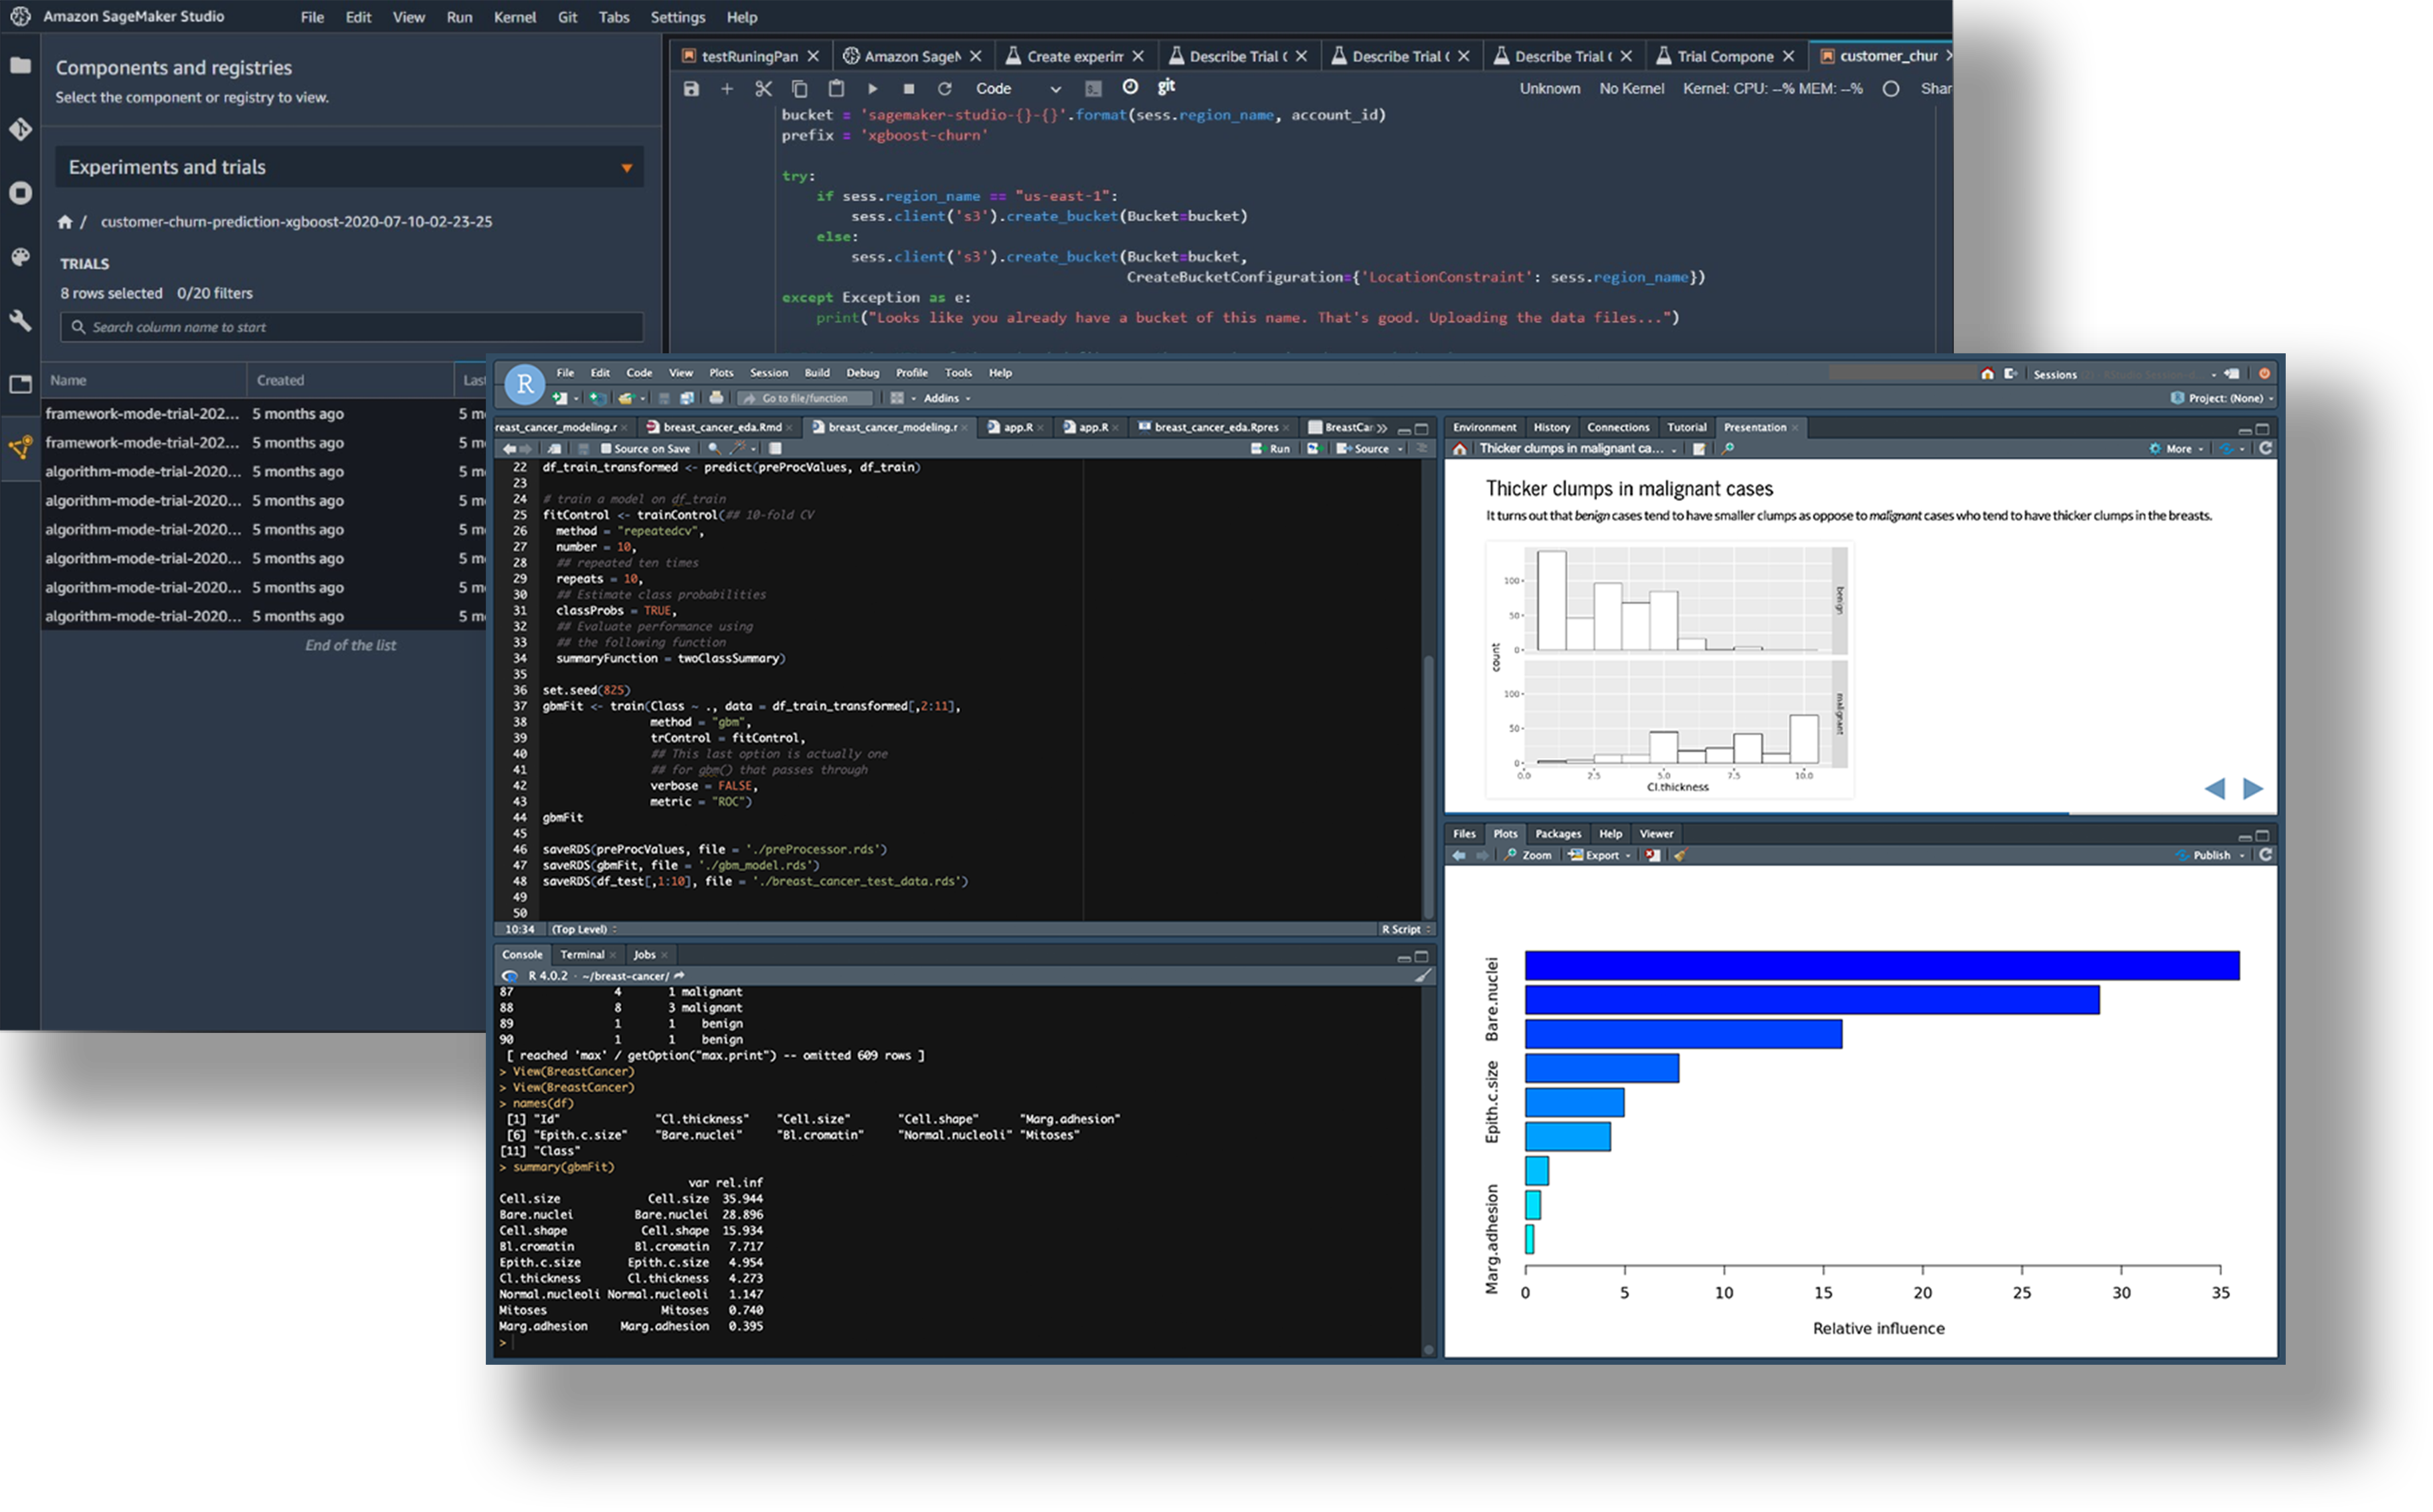The image size is (2433, 1512).
Task: Quit the session with the orange power icon
Action: click(x=2264, y=374)
